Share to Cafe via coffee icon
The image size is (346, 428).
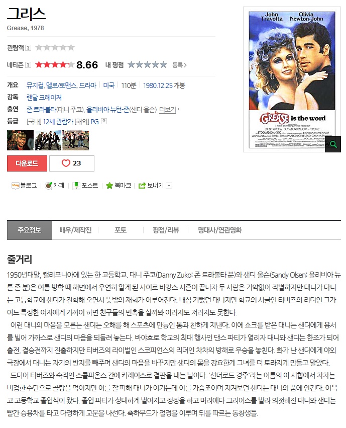[x=48, y=186]
